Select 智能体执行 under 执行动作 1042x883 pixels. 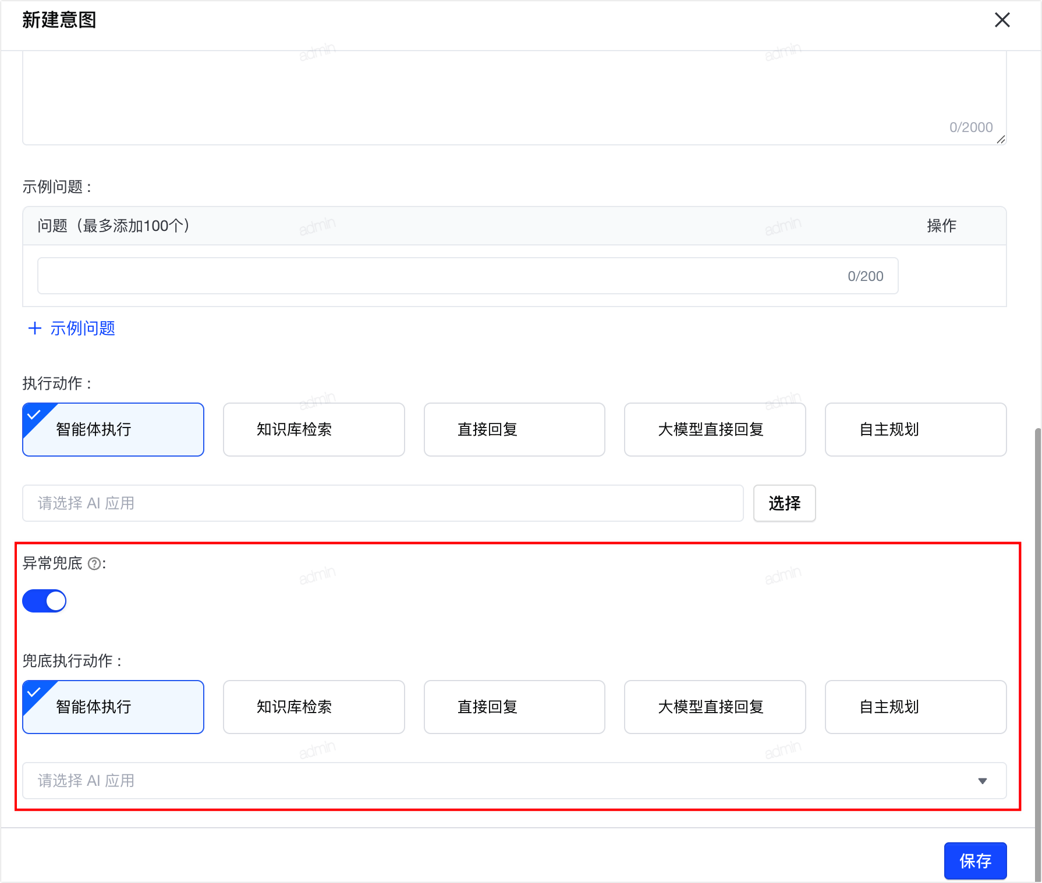113,429
